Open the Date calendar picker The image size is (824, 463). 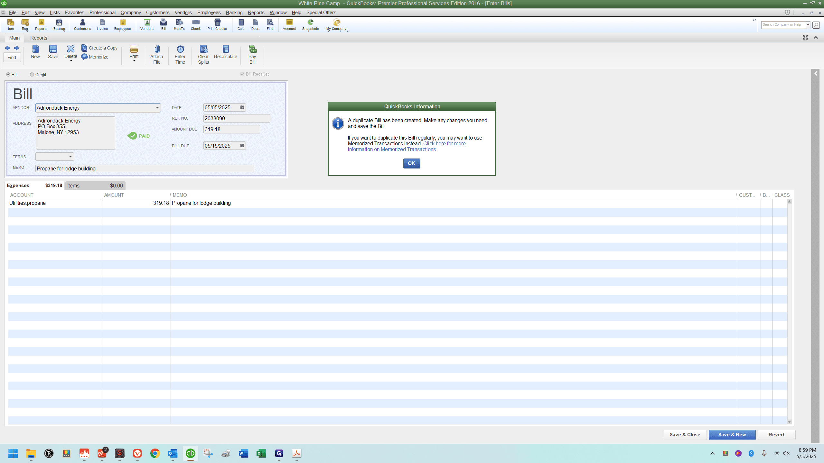click(x=242, y=107)
